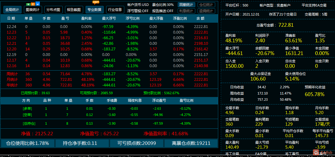Select the [总持仓] position row
Image resolution: width=335 pixels, height=157 pixels.
(109, 123)
